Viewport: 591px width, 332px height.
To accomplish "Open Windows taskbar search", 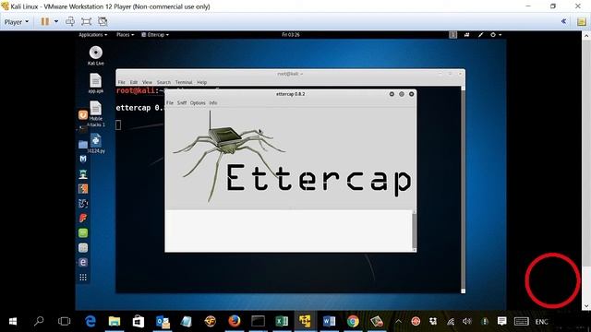I will (x=39, y=322).
